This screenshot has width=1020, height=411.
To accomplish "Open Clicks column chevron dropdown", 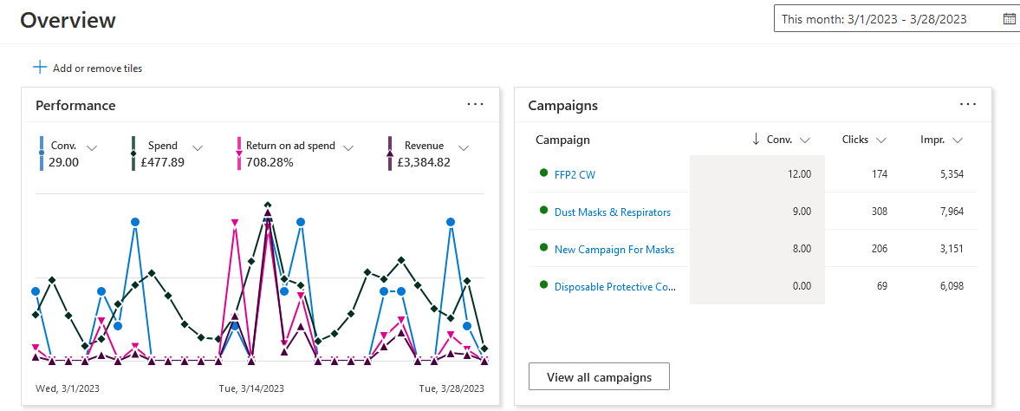I will [881, 140].
